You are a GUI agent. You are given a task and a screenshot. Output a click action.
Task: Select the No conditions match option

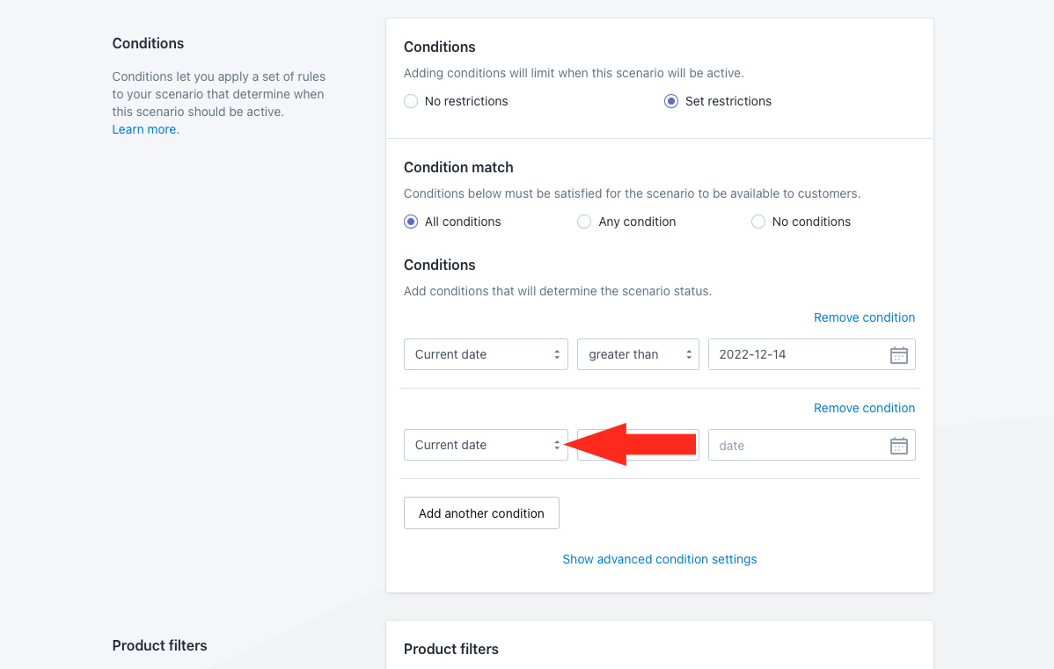pyautogui.click(x=758, y=222)
